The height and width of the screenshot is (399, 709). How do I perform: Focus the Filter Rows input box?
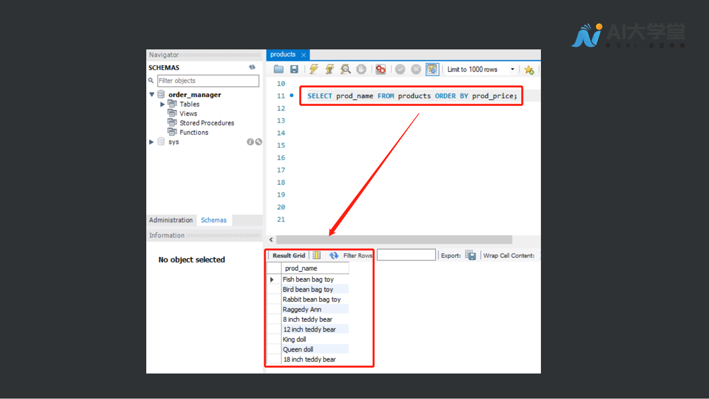pyautogui.click(x=406, y=255)
